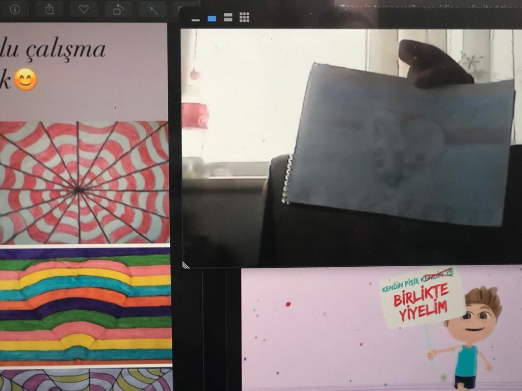Apply auto-enhance with the magic wand icon

tap(152, 9)
